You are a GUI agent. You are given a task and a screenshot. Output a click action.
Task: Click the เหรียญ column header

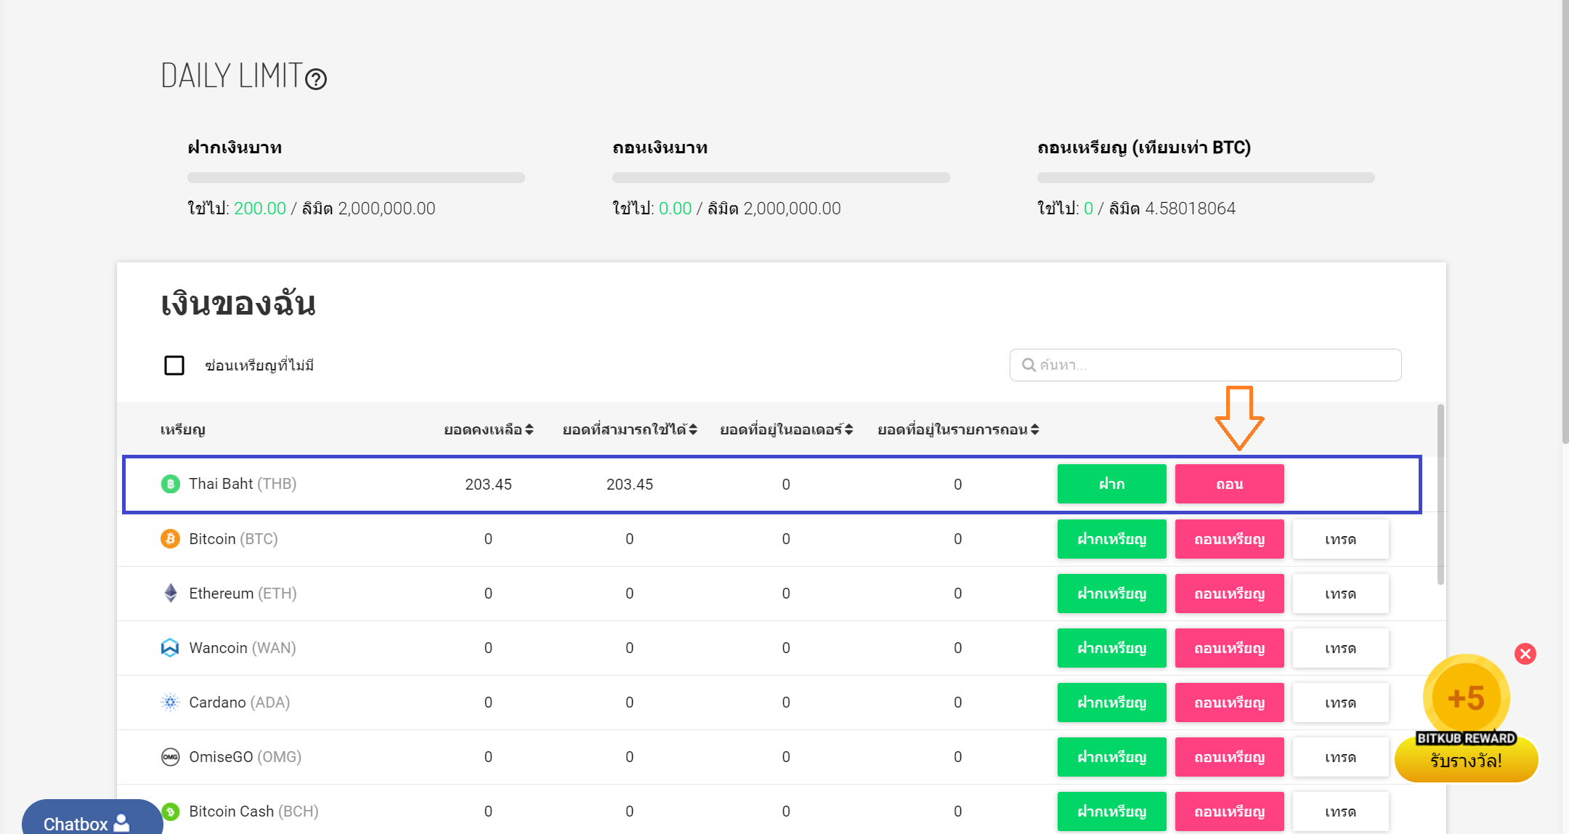[183, 430]
